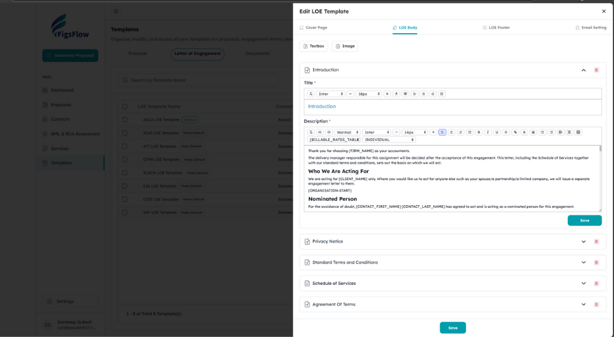Delete the Schedule of Services section

[x=596, y=284]
